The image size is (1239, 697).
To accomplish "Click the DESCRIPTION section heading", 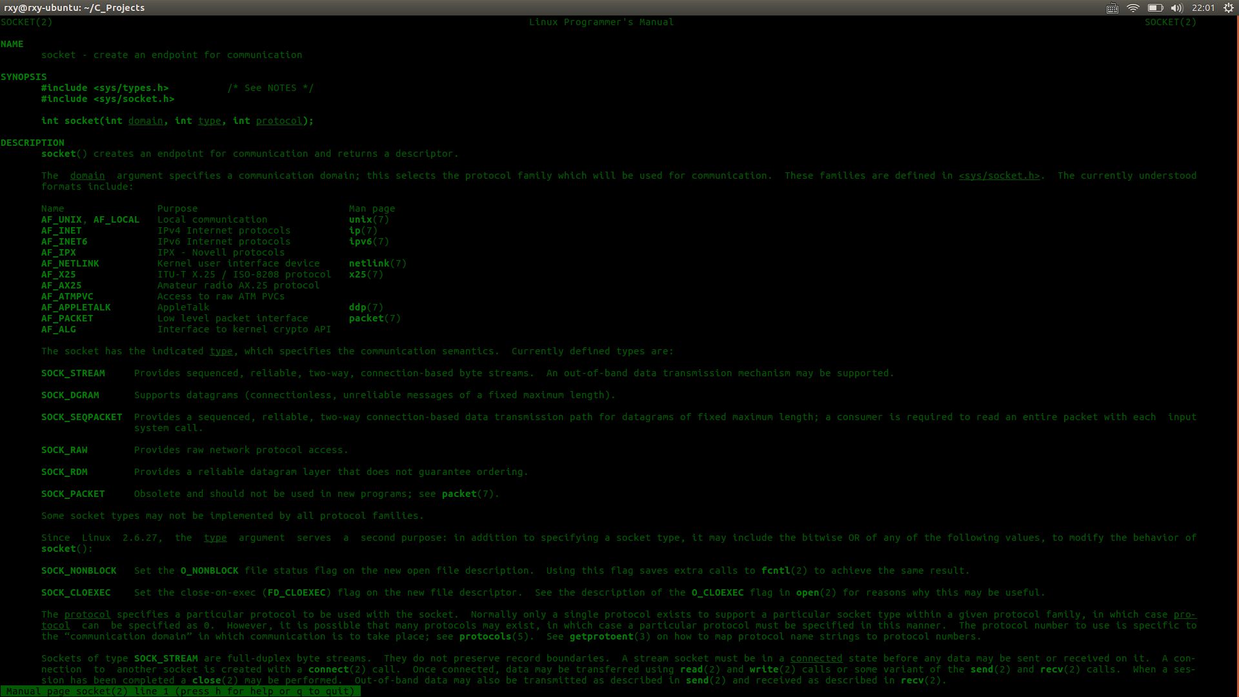I will point(32,143).
